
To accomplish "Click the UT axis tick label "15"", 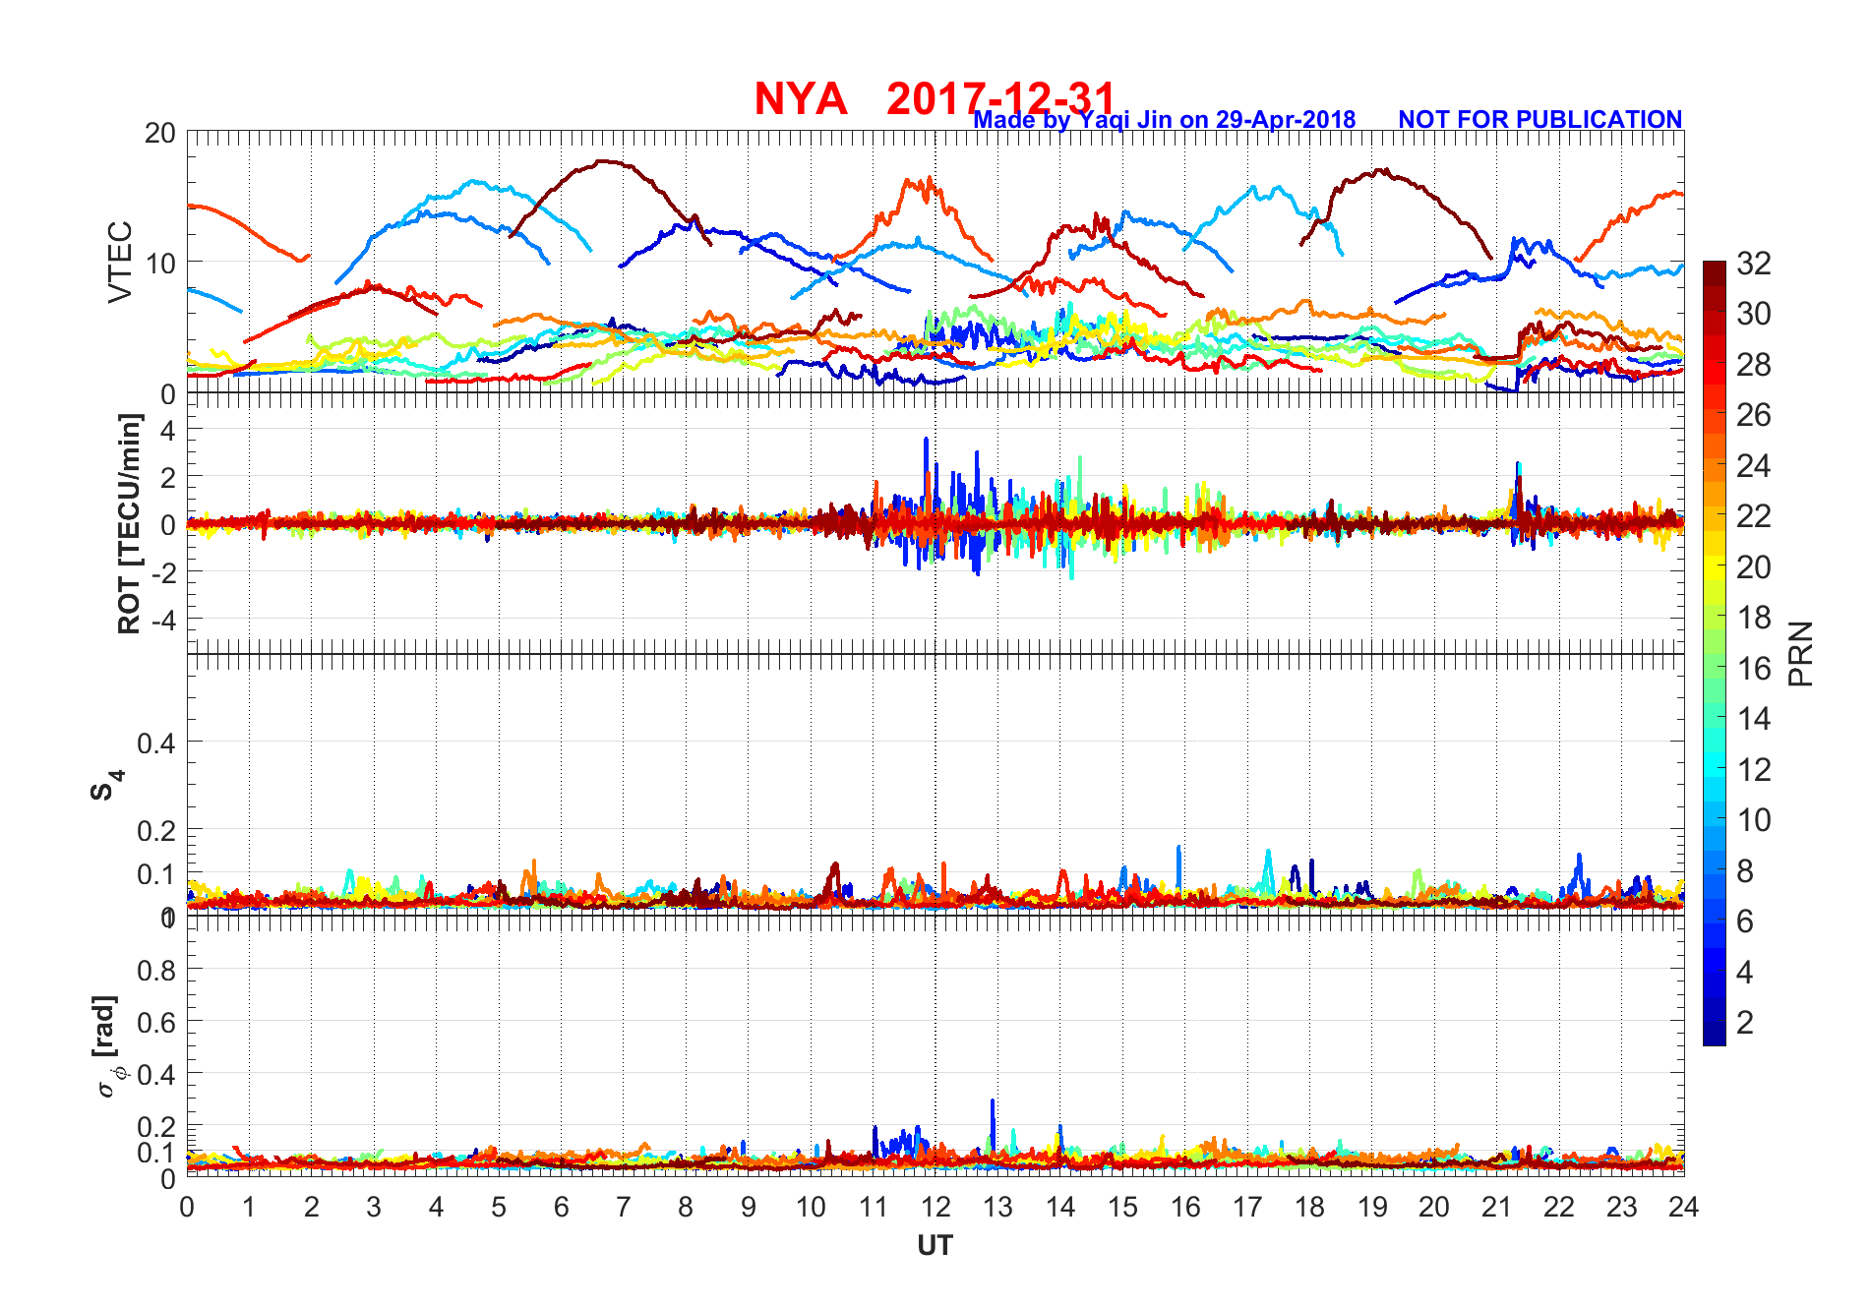I will 1122,1207.
